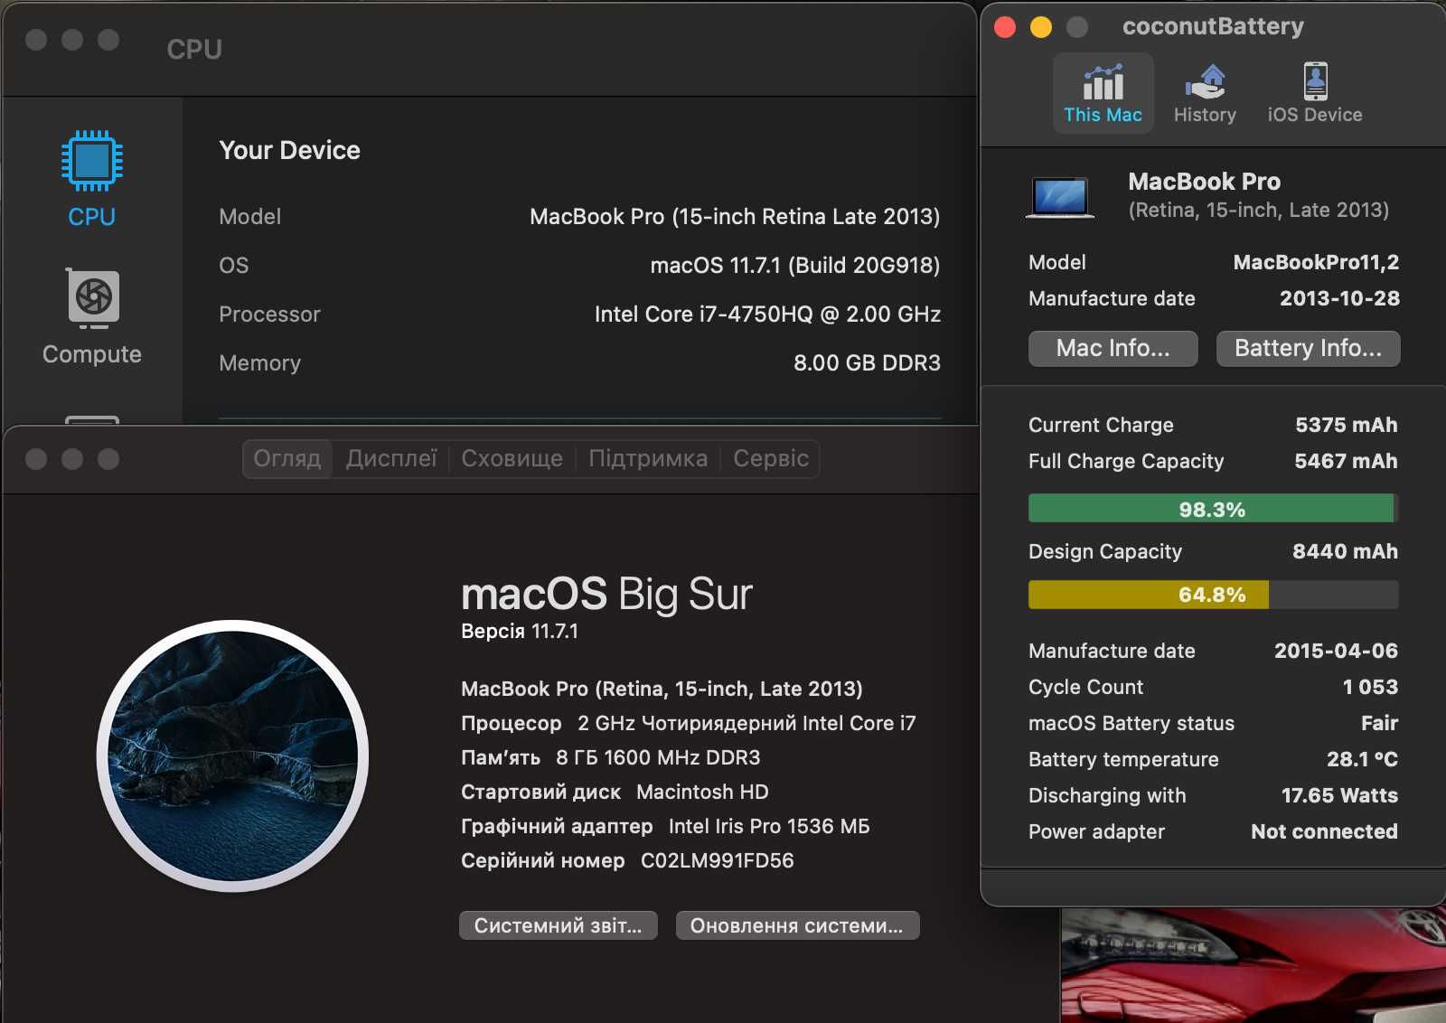1446x1023 pixels.
Task: Click Пам'ять 8 ГБ 1600 MHz DDR3
Action: (x=611, y=757)
